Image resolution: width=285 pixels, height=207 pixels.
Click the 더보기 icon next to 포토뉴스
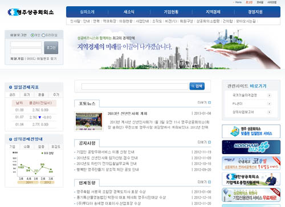(x=209, y=102)
